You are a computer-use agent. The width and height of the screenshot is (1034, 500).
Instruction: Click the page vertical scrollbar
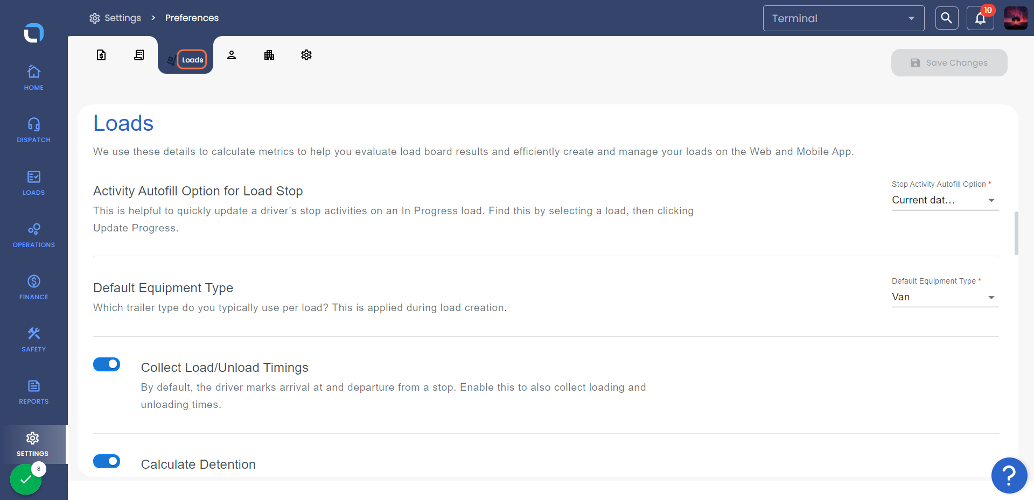coord(1016,233)
